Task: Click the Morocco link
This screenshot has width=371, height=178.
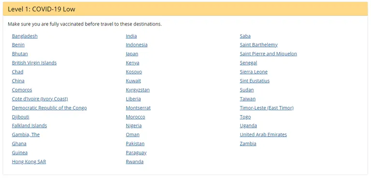Action: 135,117
